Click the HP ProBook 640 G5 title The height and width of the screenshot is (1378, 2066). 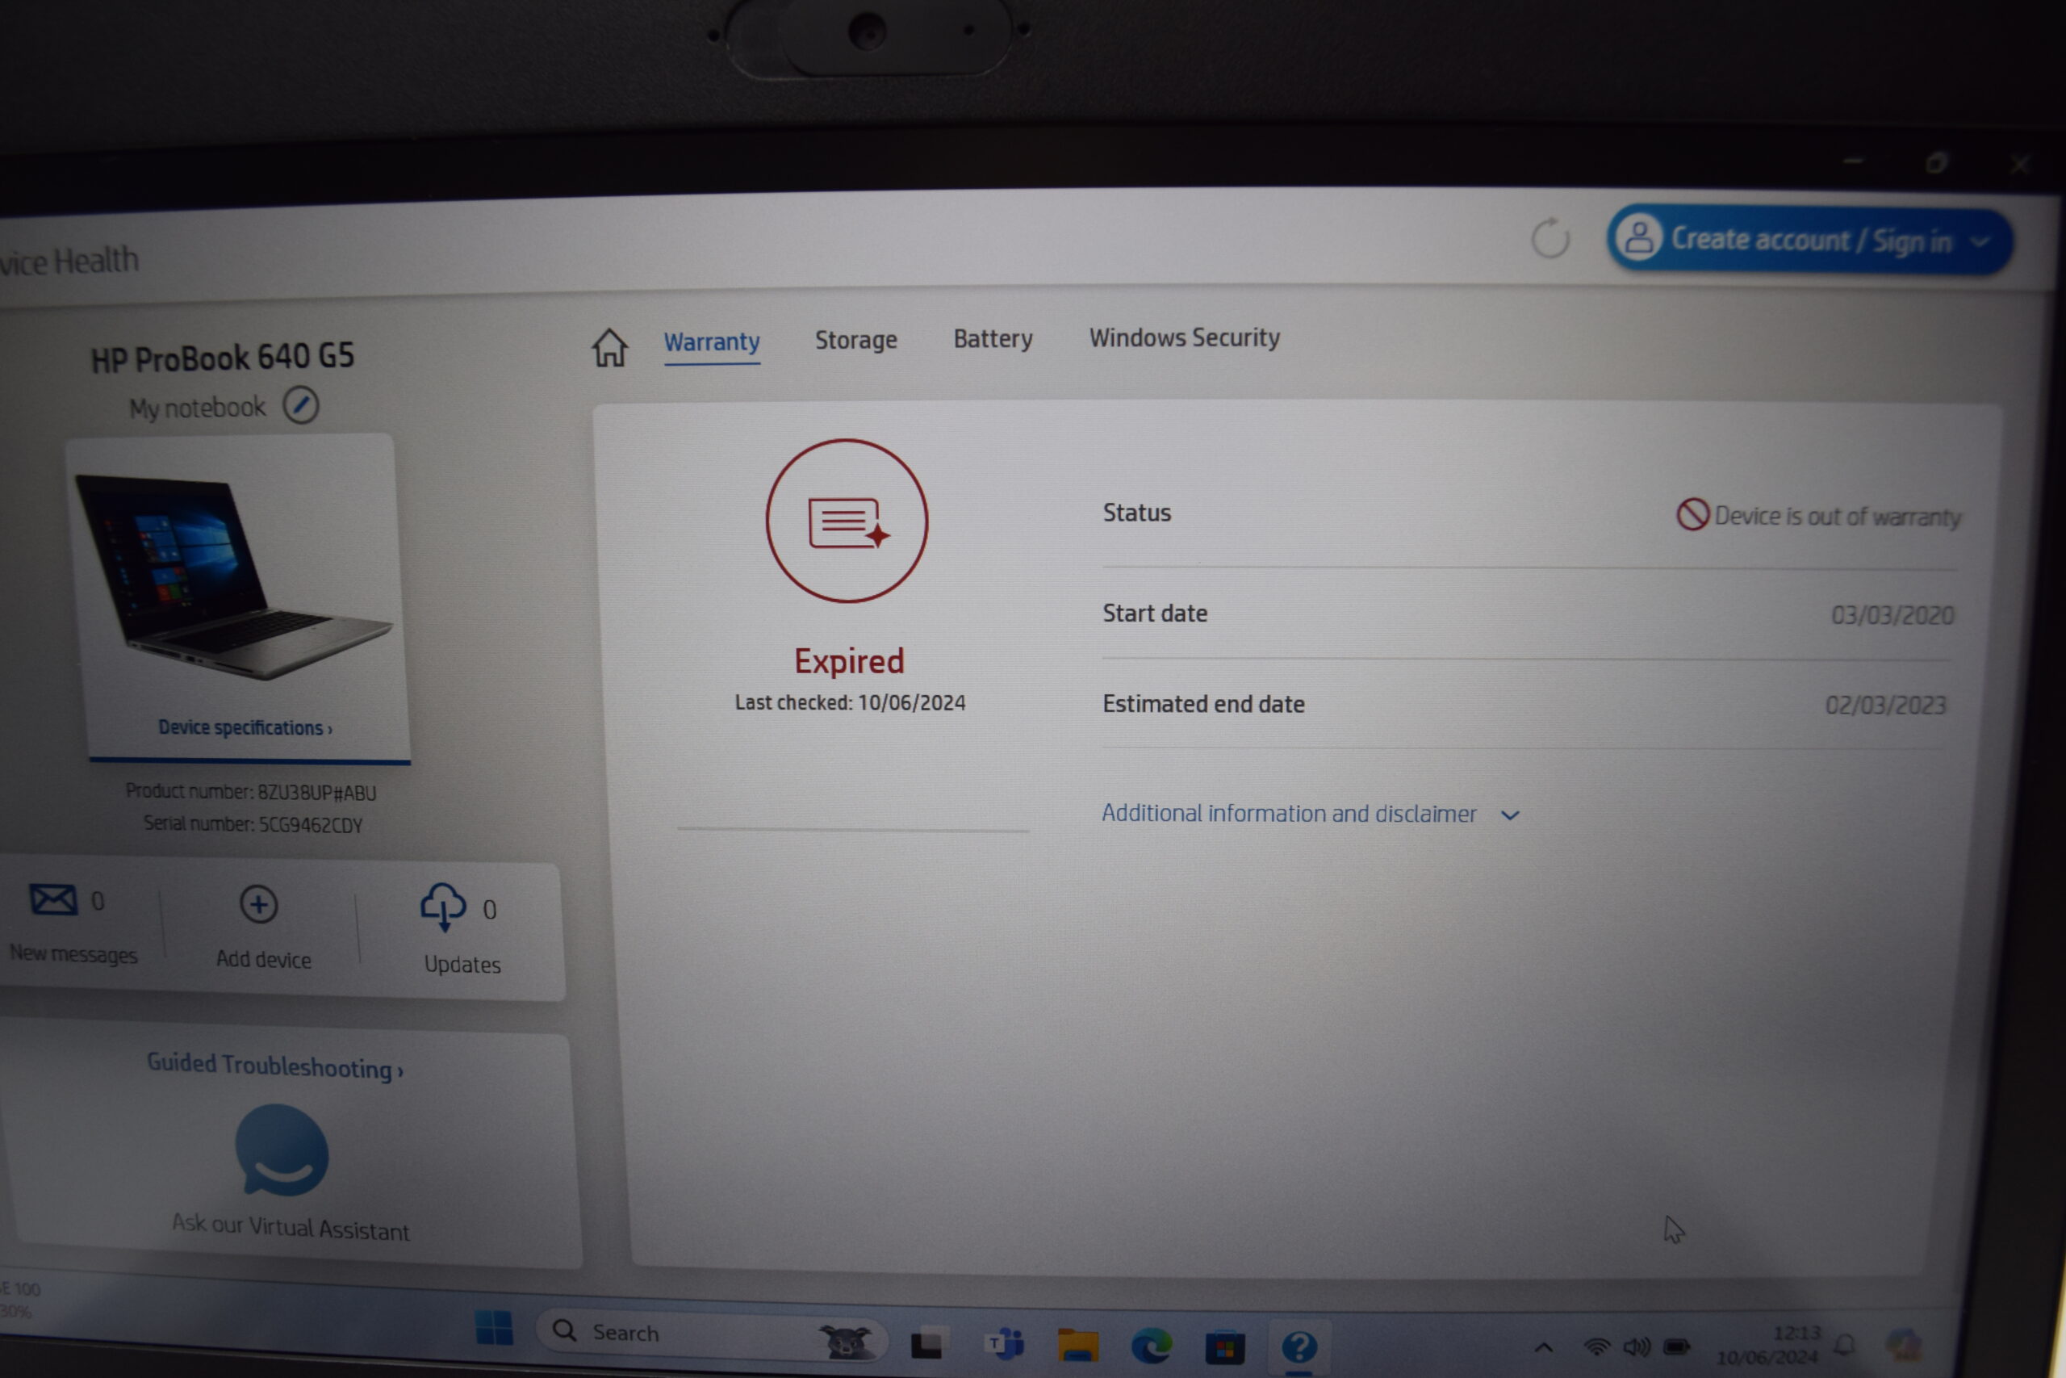223,358
